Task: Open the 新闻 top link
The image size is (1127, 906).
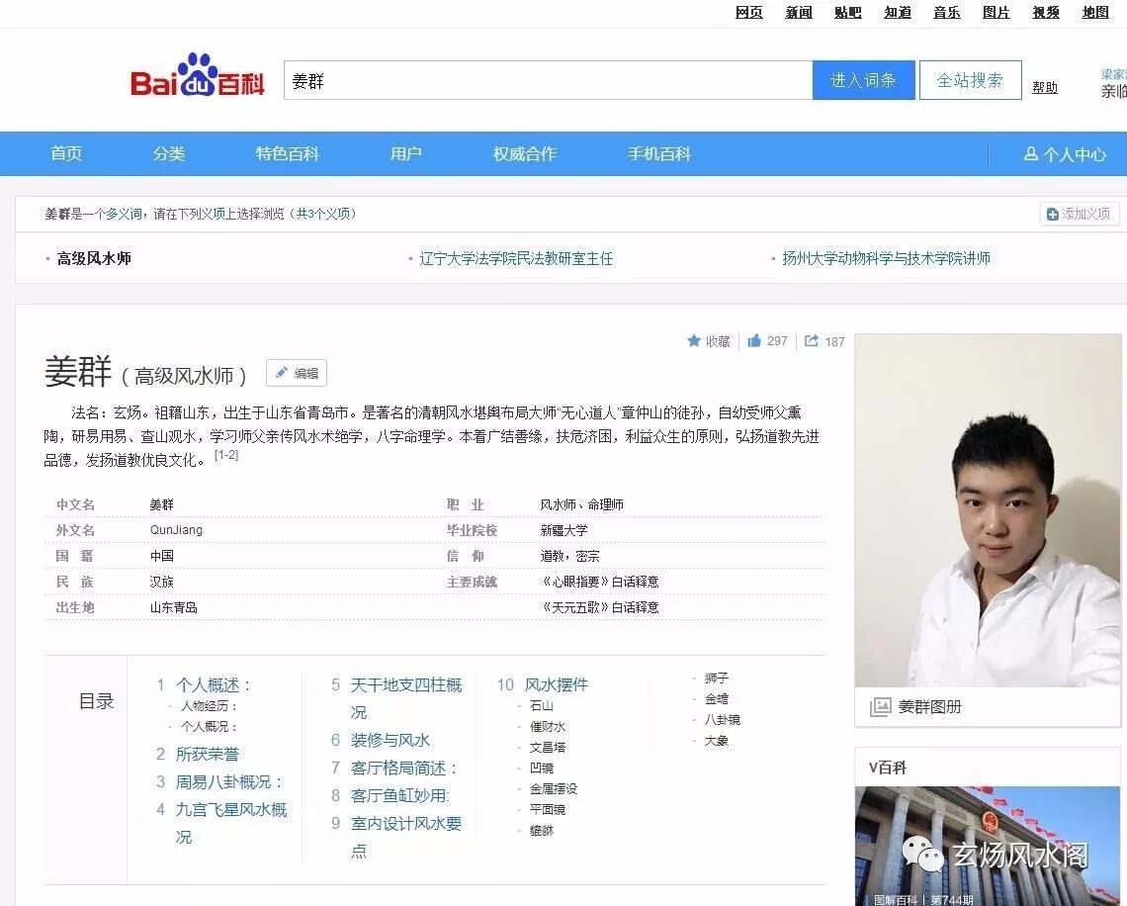Action: pos(799,12)
